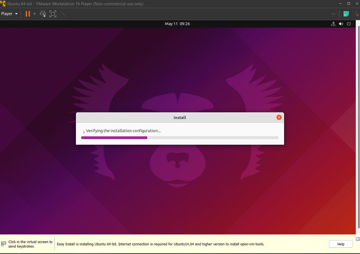Viewport: 360px width, 254px height.
Task: Minimize the VMware Player window
Action: coord(340,3)
